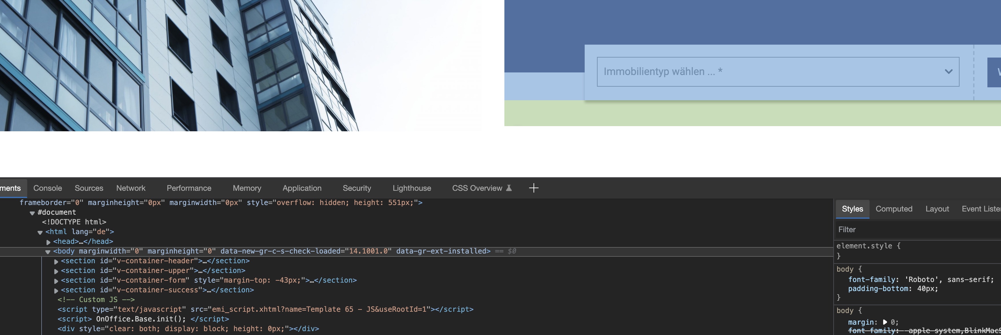The width and height of the screenshot is (1001, 335).
Task: Collapse the body element node
Action: 48,252
